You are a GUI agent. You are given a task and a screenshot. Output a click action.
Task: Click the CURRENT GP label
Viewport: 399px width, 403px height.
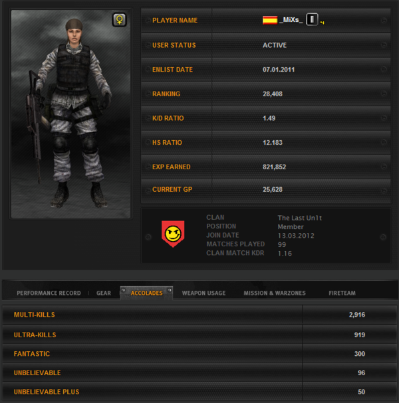172,189
